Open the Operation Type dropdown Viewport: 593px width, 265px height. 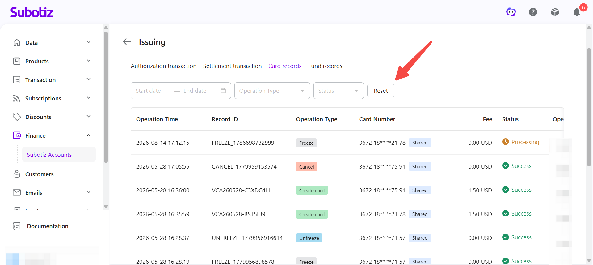(272, 91)
